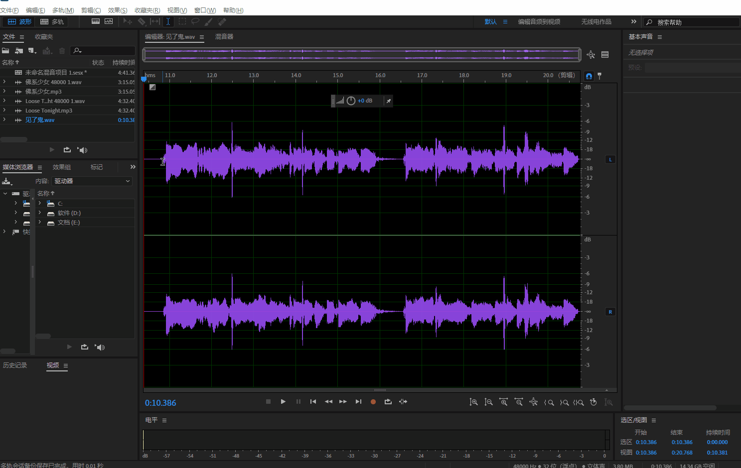741x468 pixels.
Task: Expand the 佛系少女 48000 1.wav file entry
Action: (4, 82)
